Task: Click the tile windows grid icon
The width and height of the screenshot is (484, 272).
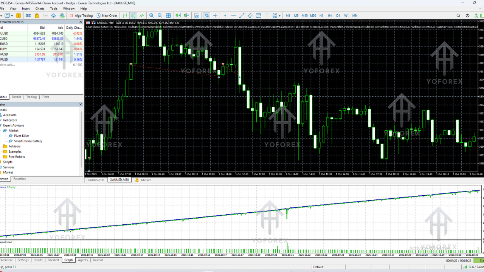Action: tap(168, 15)
